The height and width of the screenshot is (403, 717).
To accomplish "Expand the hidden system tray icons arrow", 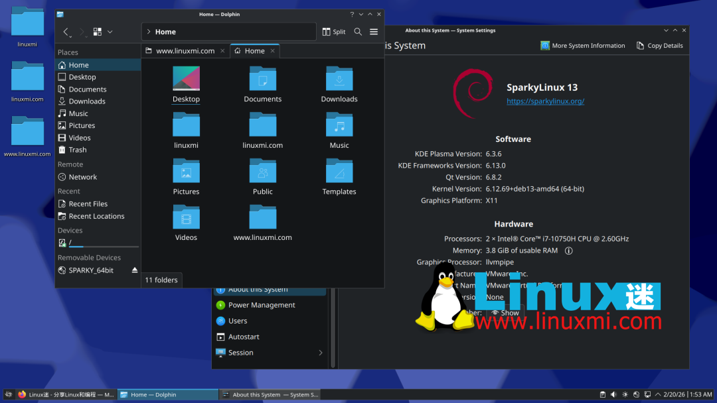I will coord(658,394).
